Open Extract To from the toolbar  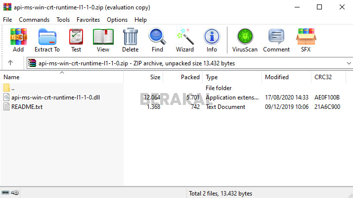point(47,40)
